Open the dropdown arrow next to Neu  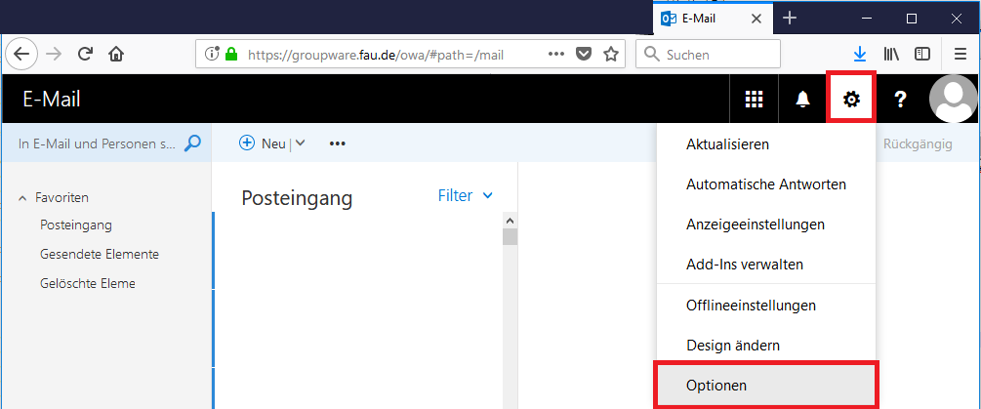[300, 143]
